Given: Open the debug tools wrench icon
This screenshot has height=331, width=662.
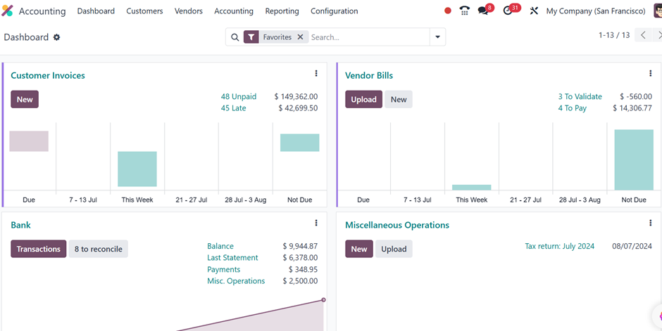Looking at the screenshot, I should pyautogui.click(x=534, y=11).
